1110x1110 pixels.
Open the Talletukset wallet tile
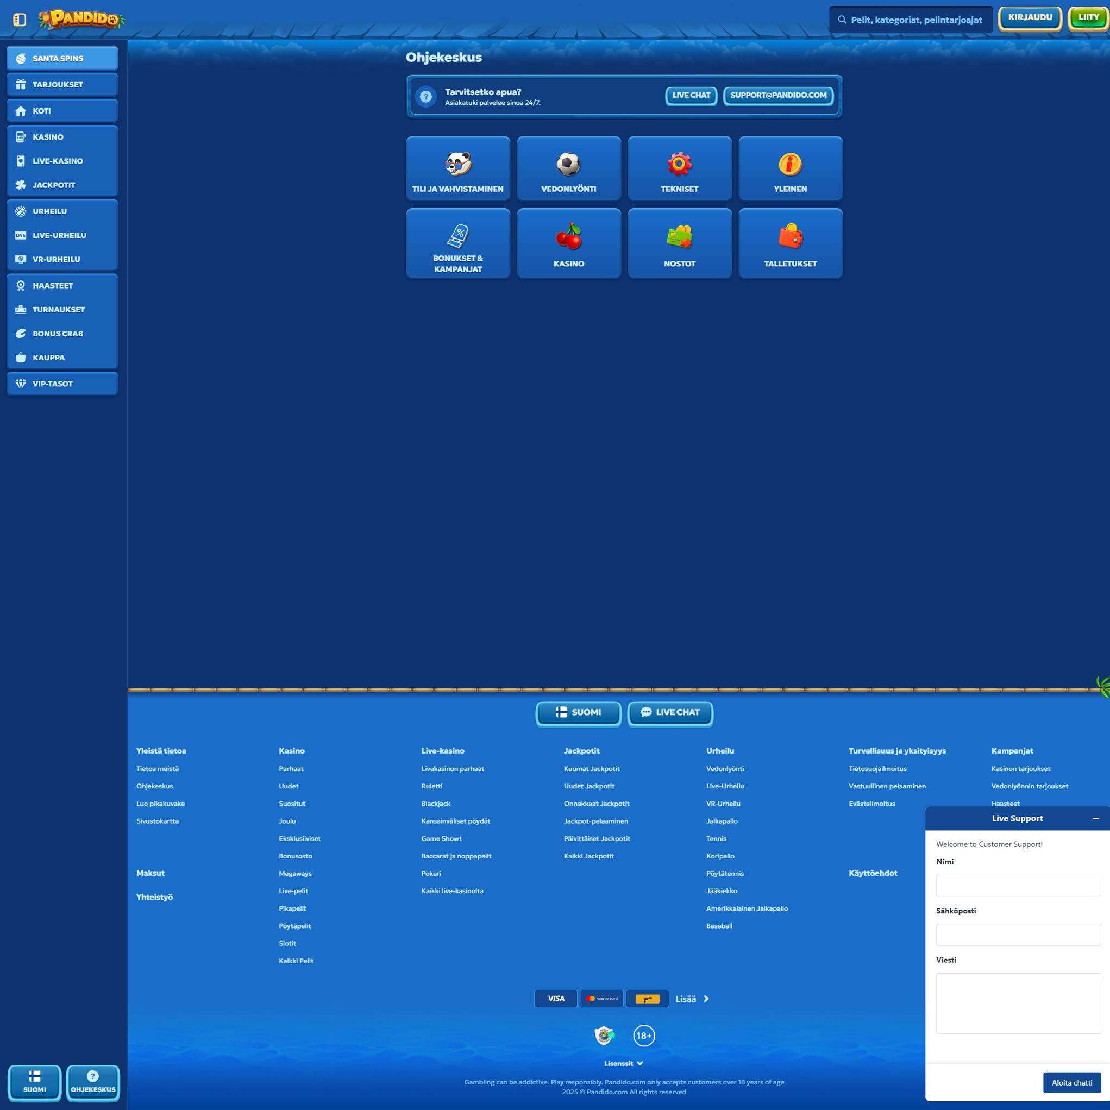pyautogui.click(x=790, y=243)
